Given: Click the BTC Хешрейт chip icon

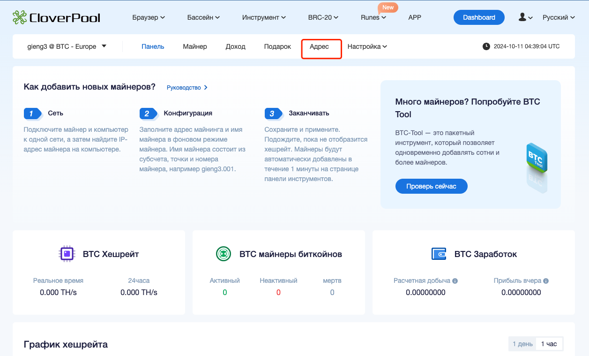Looking at the screenshot, I should (67, 254).
